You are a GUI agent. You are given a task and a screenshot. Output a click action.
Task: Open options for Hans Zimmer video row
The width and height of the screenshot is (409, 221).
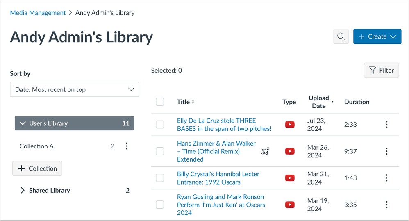tap(386, 151)
